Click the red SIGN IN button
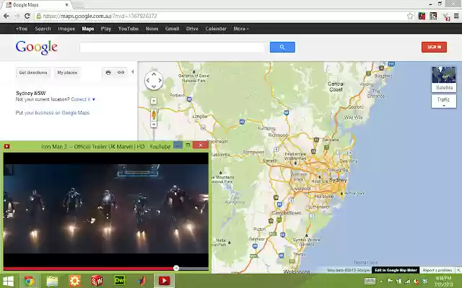 [x=434, y=47]
